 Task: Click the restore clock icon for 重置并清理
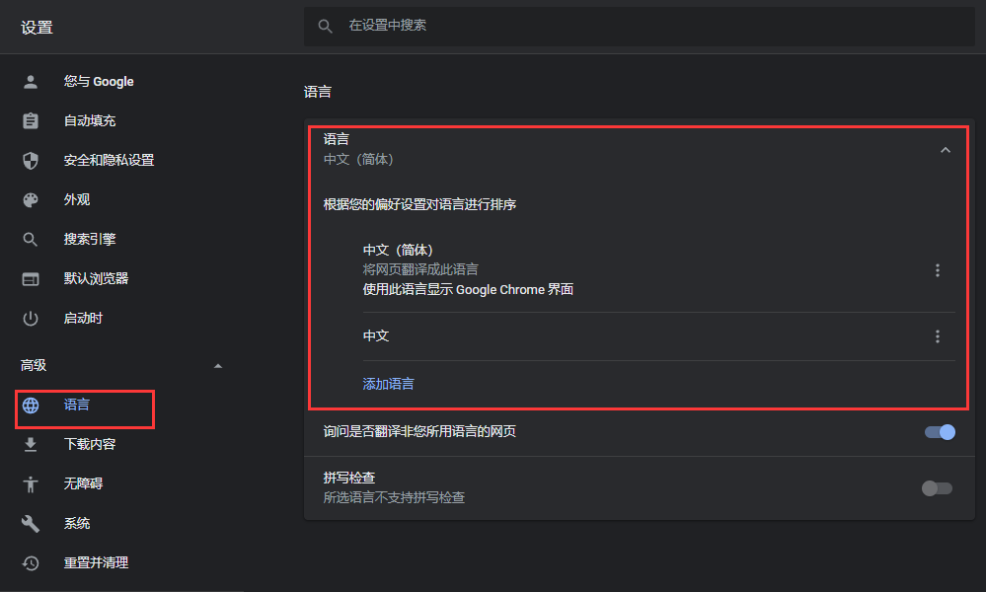pyautogui.click(x=31, y=563)
